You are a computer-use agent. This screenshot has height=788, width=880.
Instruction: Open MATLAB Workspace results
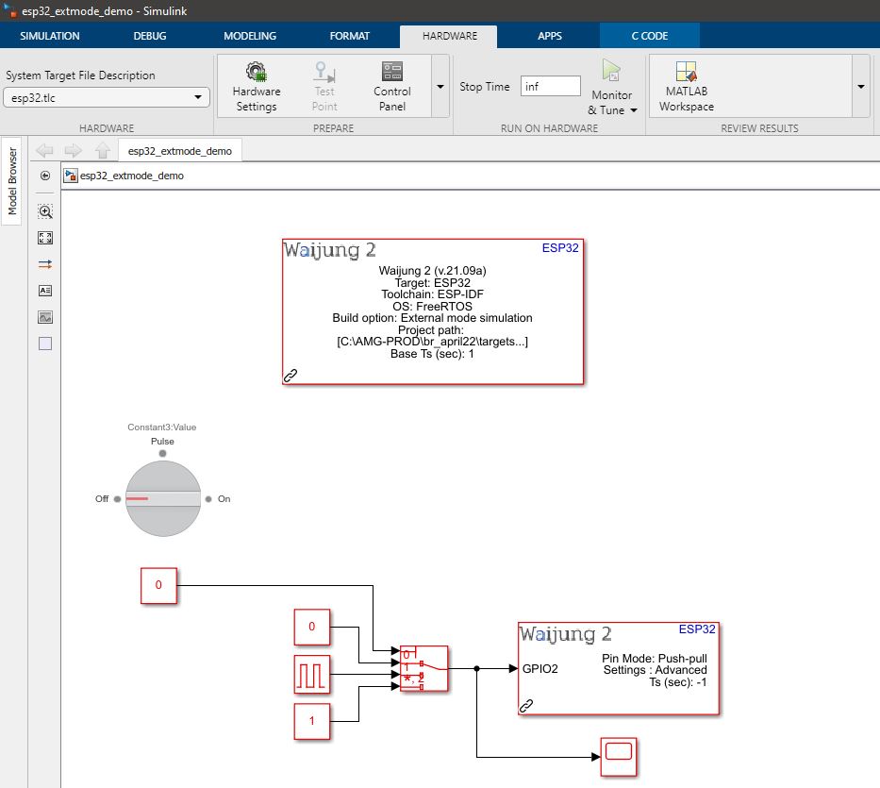tap(686, 87)
